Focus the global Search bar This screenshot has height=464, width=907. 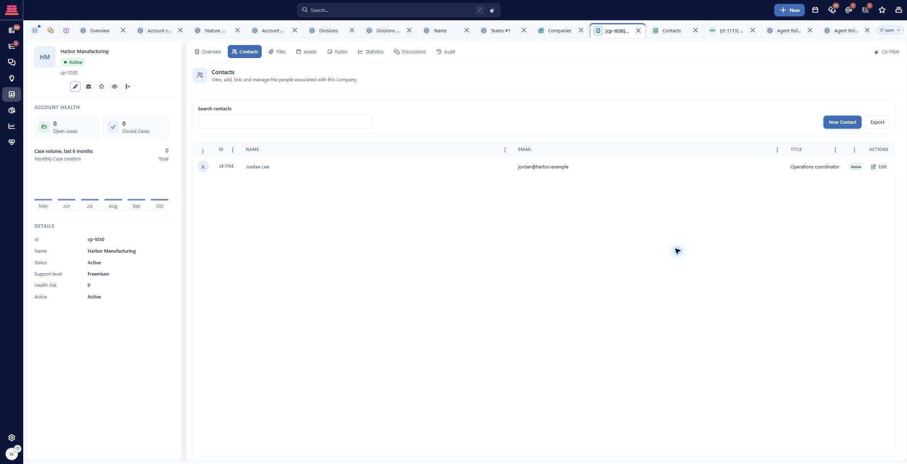[x=392, y=10]
